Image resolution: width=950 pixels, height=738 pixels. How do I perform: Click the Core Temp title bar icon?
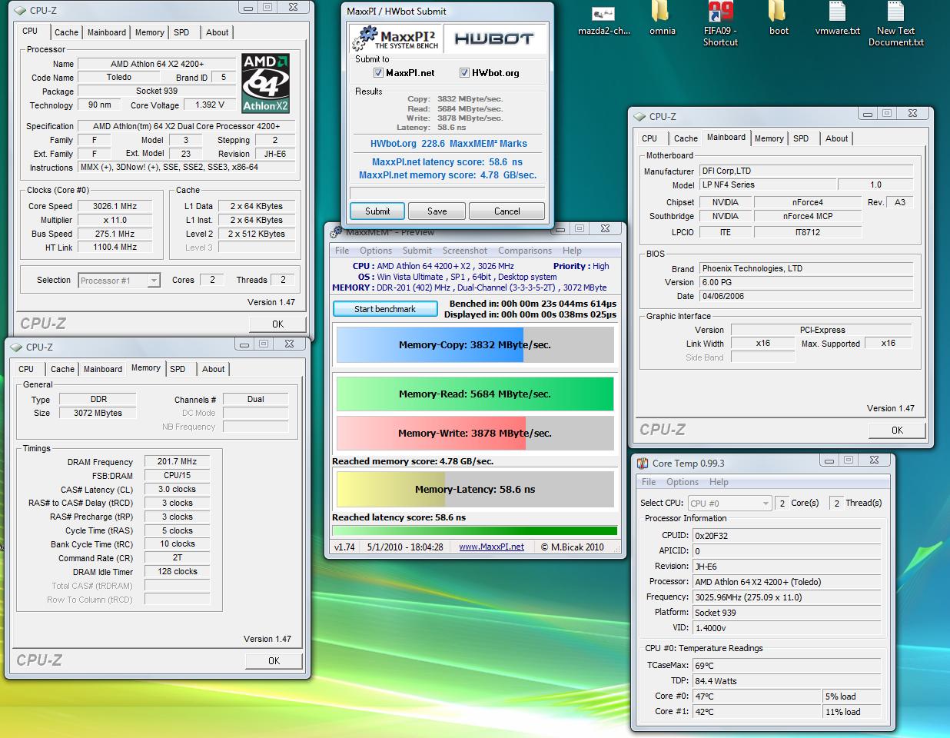643,463
